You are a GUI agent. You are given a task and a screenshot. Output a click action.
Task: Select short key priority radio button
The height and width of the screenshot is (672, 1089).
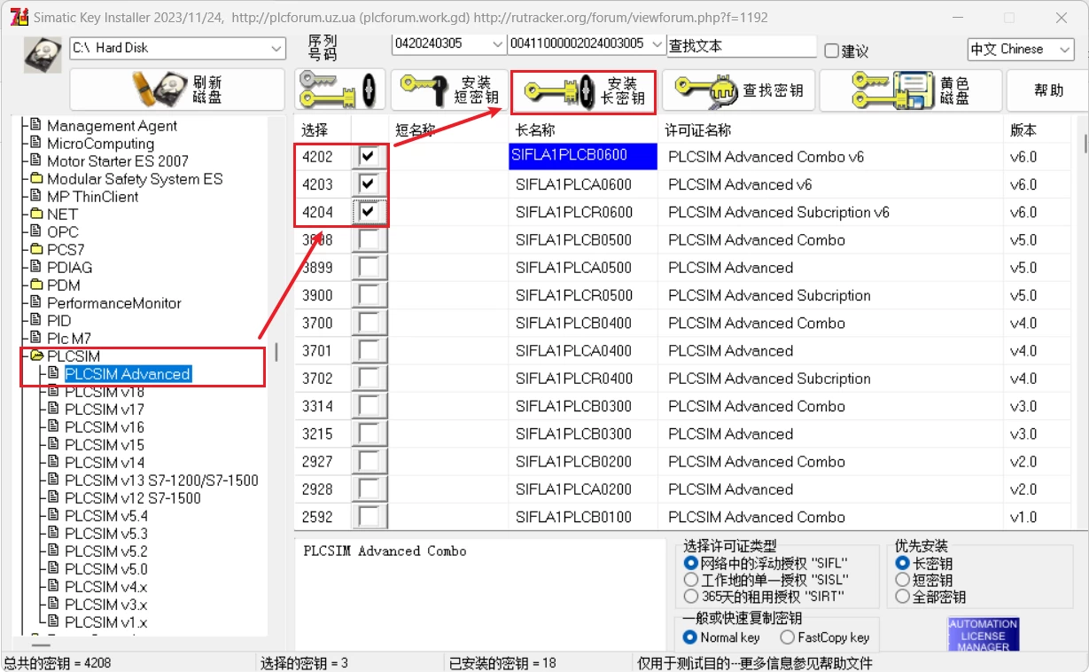(x=902, y=580)
